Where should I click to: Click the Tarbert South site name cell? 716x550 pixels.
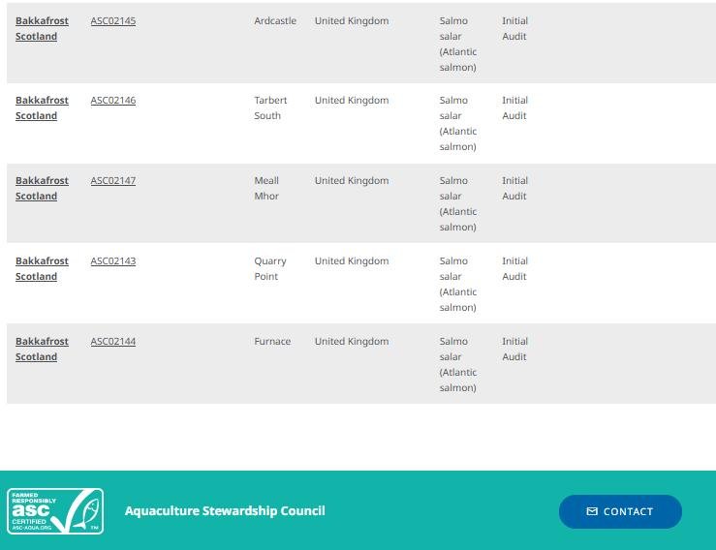tap(270, 107)
